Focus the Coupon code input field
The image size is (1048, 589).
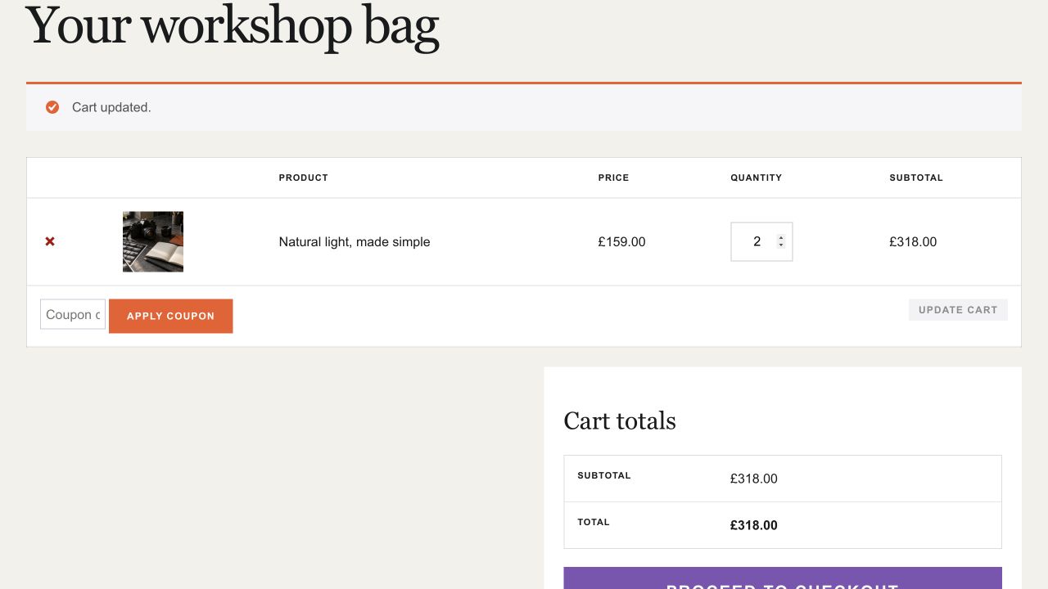[73, 314]
